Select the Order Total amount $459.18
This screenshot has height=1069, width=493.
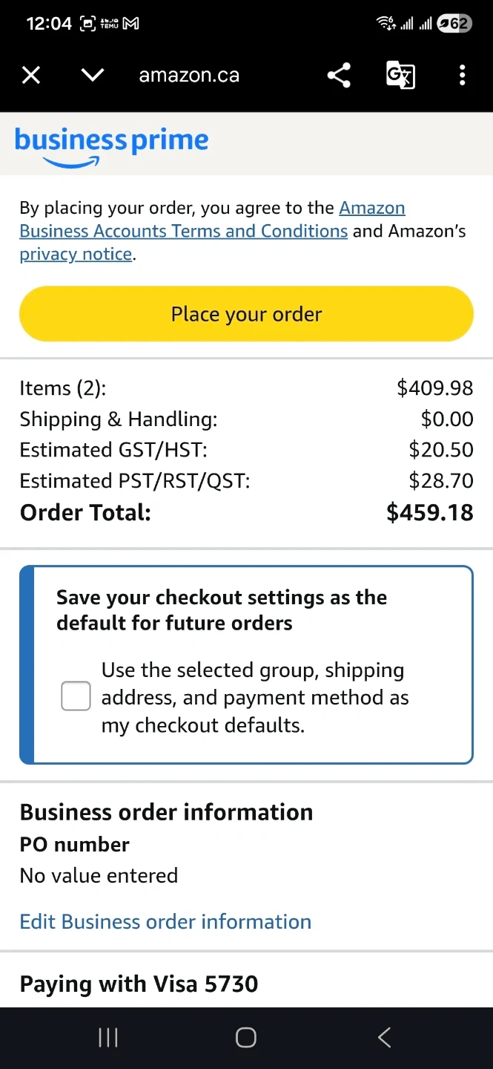(429, 512)
